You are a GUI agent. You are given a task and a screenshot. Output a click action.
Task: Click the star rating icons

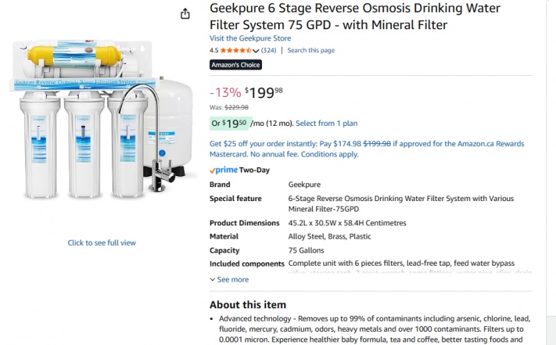[x=236, y=51]
